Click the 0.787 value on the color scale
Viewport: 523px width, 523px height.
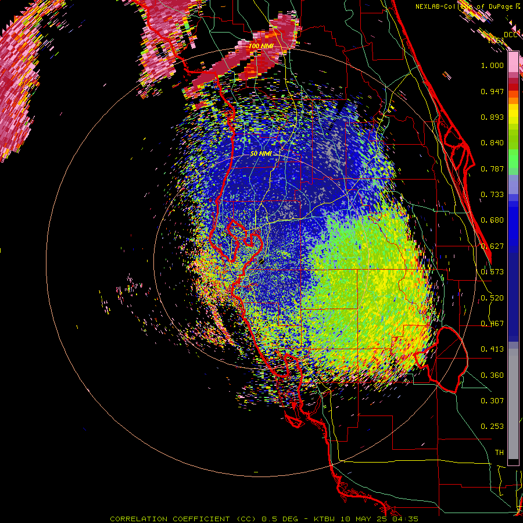(492, 169)
